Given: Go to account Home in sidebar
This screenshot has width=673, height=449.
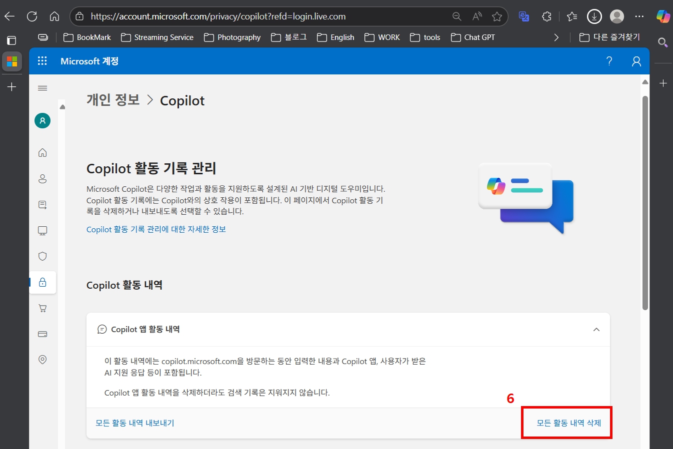Looking at the screenshot, I should click(x=42, y=153).
